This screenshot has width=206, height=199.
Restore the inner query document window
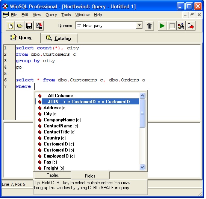click(192, 15)
